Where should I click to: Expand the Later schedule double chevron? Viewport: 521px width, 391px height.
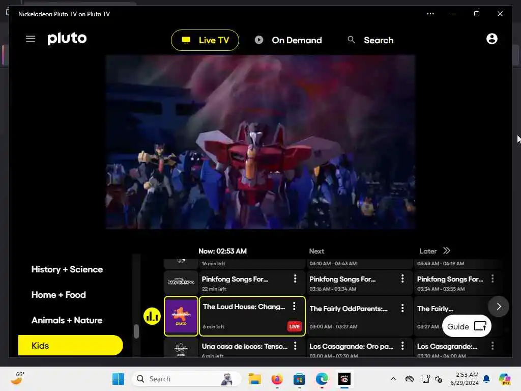[x=447, y=250]
